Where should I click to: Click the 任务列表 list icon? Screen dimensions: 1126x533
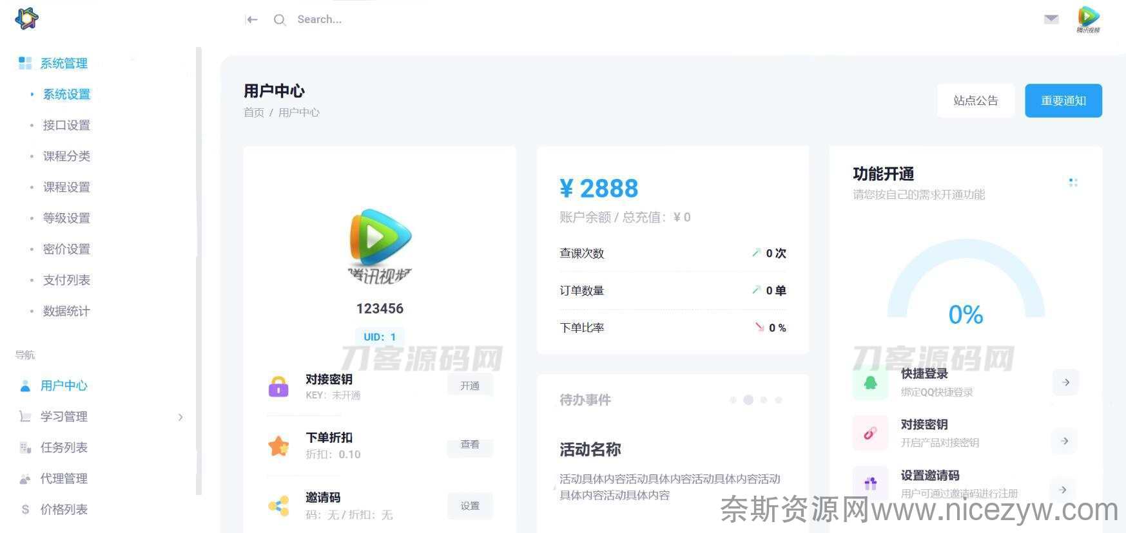click(x=25, y=447)
